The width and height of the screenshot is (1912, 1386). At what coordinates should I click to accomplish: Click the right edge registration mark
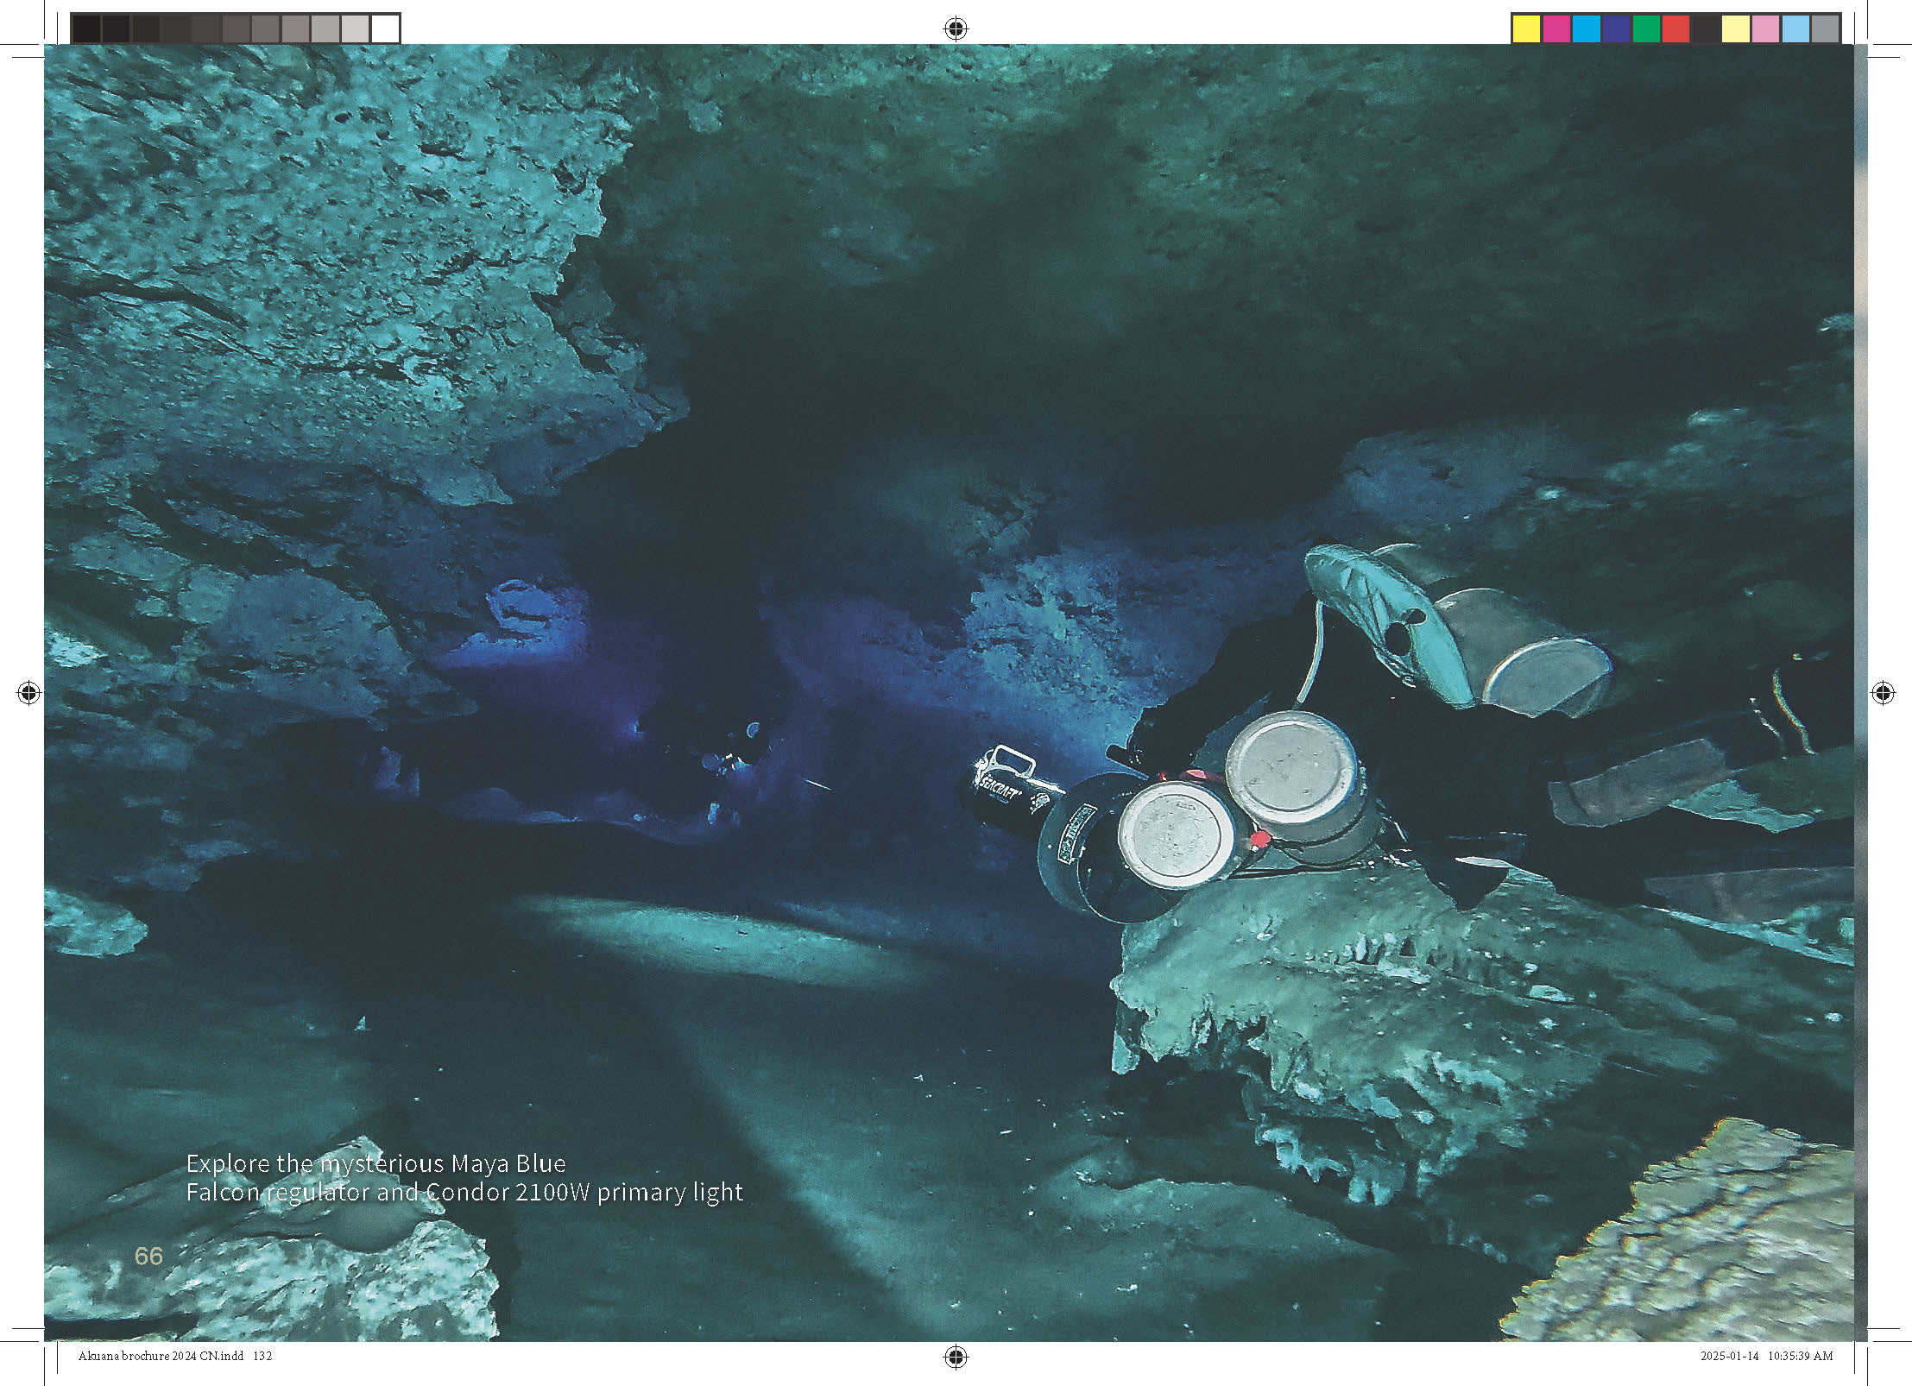tap(1883, 692)
